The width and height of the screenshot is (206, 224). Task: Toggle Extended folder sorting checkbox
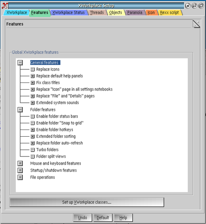point(32,136)
